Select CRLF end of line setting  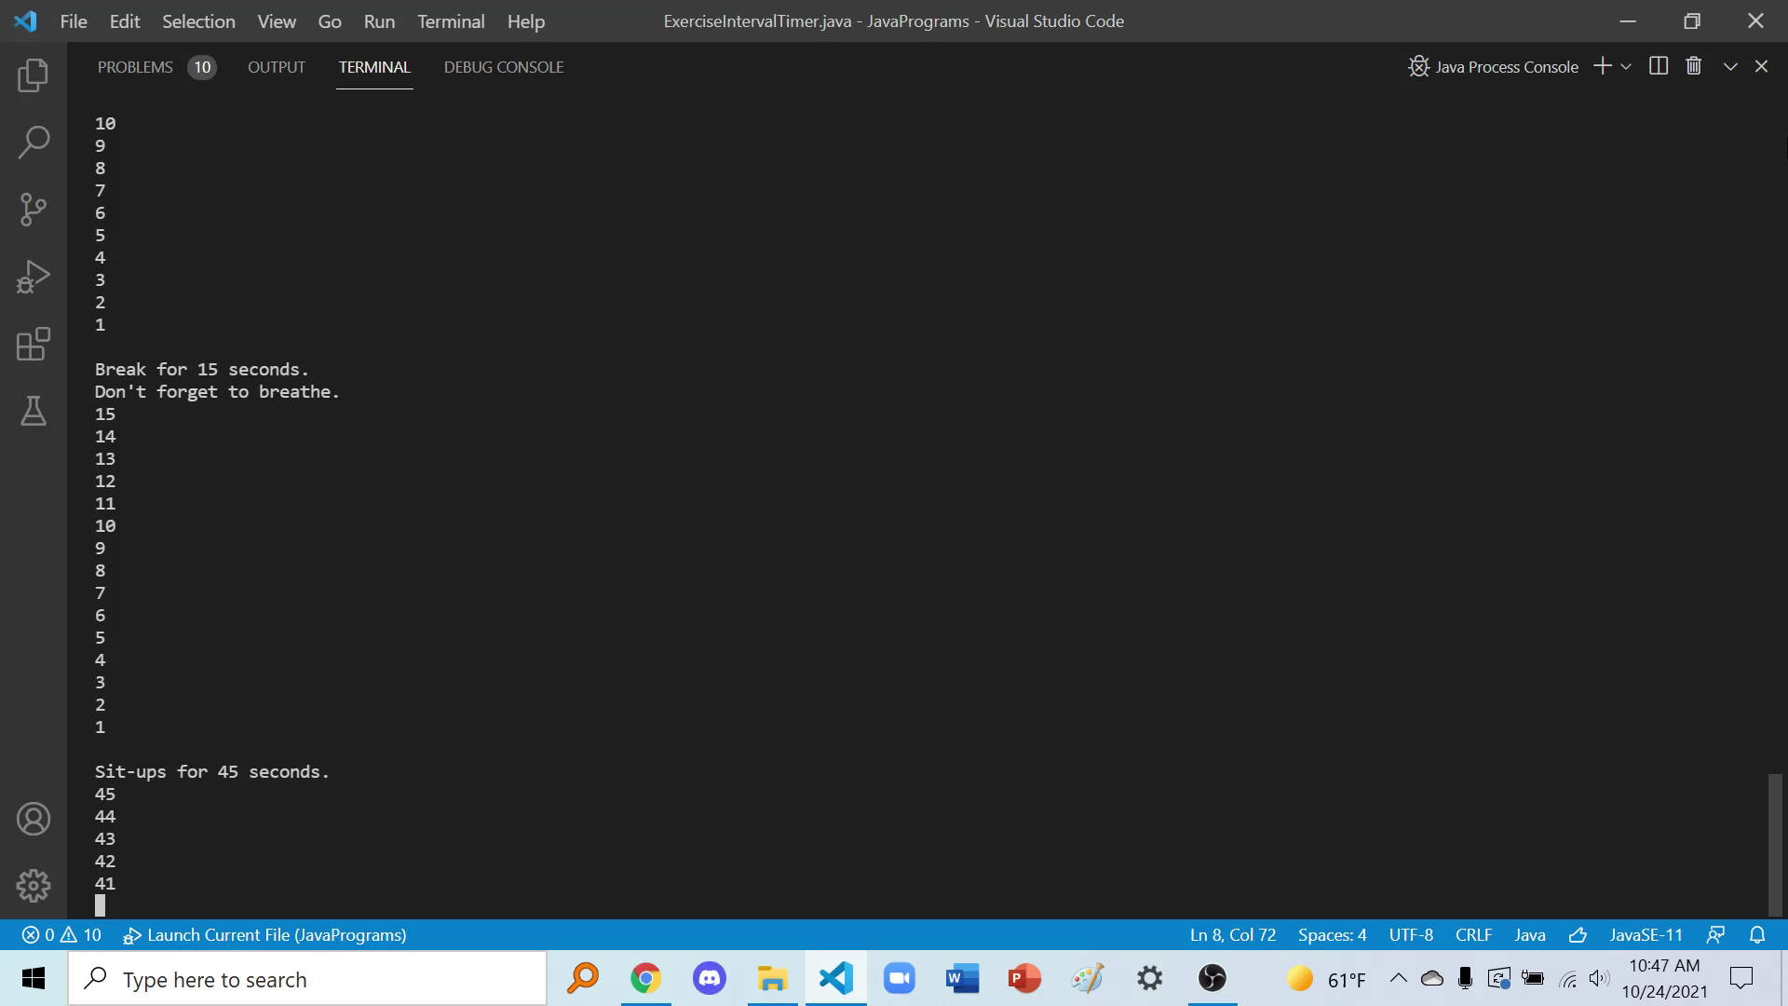pyautogui.click(x=1473, y=935)
